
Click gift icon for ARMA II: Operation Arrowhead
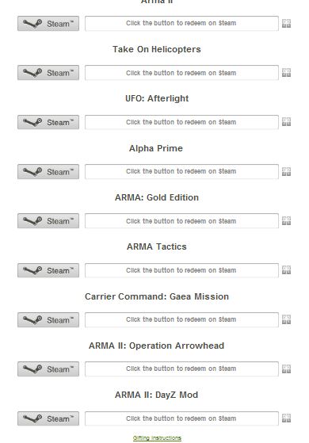tap(286, 369)
